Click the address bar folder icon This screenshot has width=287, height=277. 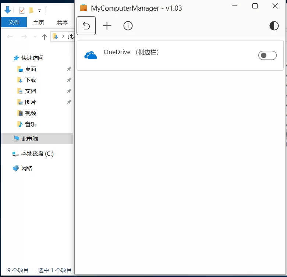55,36
